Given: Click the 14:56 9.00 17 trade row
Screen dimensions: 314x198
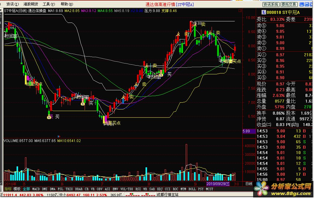Looking at the screenshot, I should click(284, 175).
